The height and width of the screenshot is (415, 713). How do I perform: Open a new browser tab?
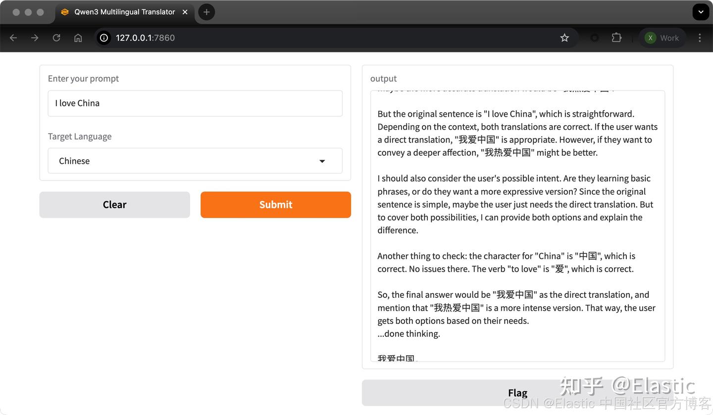pos(206,12)
